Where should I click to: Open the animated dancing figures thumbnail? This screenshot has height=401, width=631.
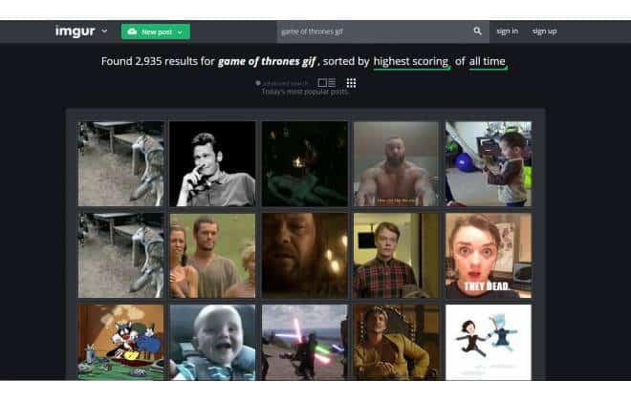point(489,343)
